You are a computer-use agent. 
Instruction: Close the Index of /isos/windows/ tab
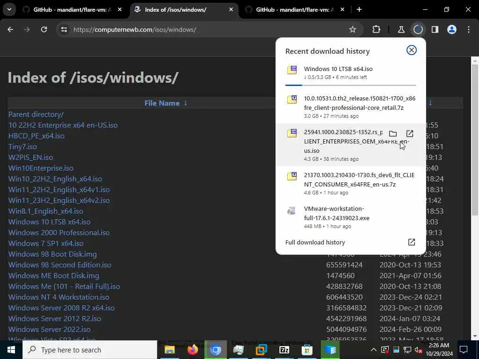coord(231,9)
